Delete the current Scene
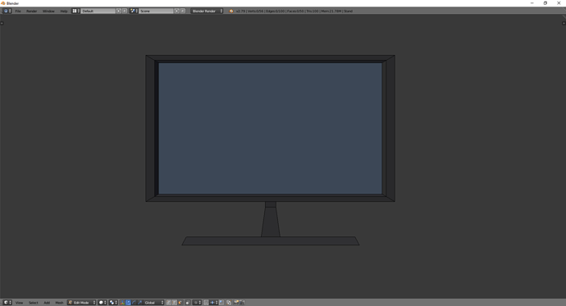The height and width of the screenshot is (306, 566). 183,11
